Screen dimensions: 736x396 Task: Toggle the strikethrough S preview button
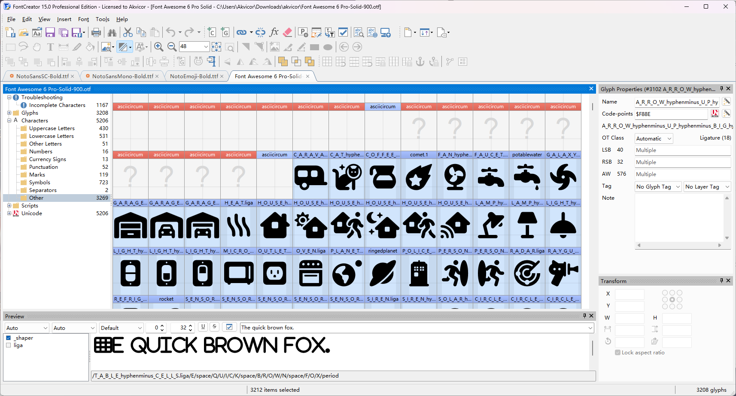click(x=214, y=327)
